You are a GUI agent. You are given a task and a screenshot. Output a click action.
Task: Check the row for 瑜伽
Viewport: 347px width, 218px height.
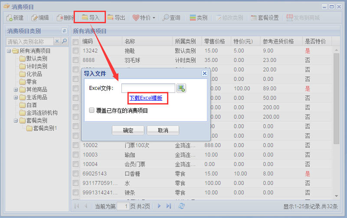point(75,155)
